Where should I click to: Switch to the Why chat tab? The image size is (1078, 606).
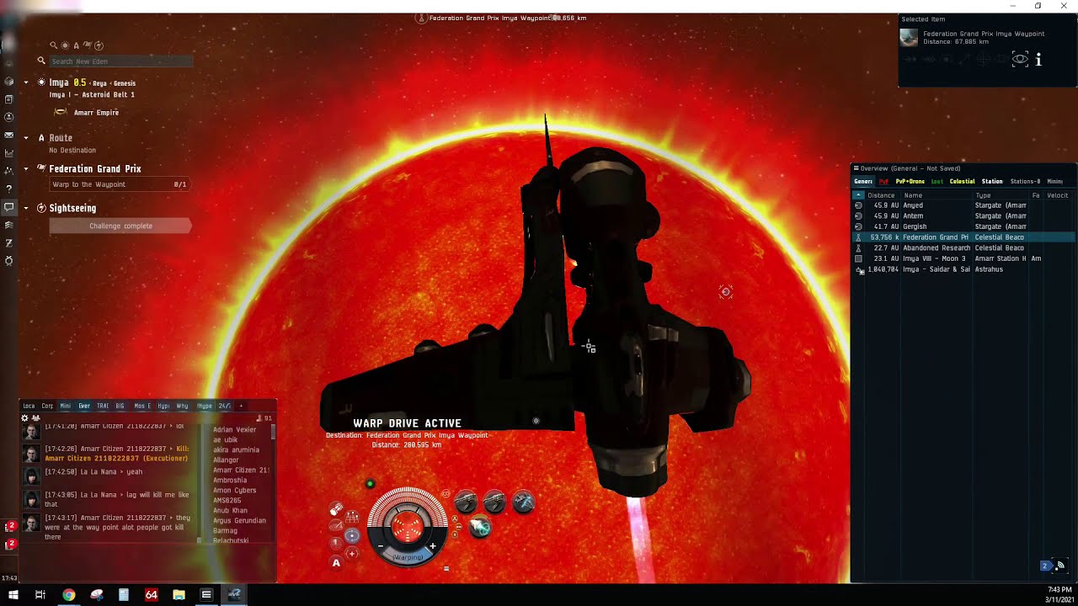pos(182,406)
